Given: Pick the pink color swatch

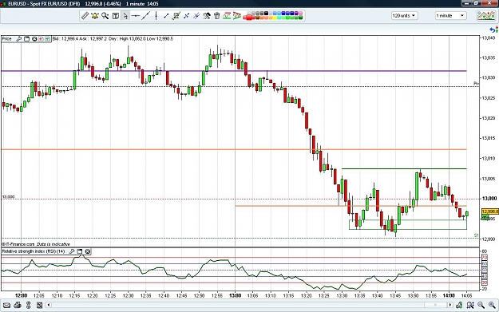Looking at the screenshot, I should click(300, 13).
